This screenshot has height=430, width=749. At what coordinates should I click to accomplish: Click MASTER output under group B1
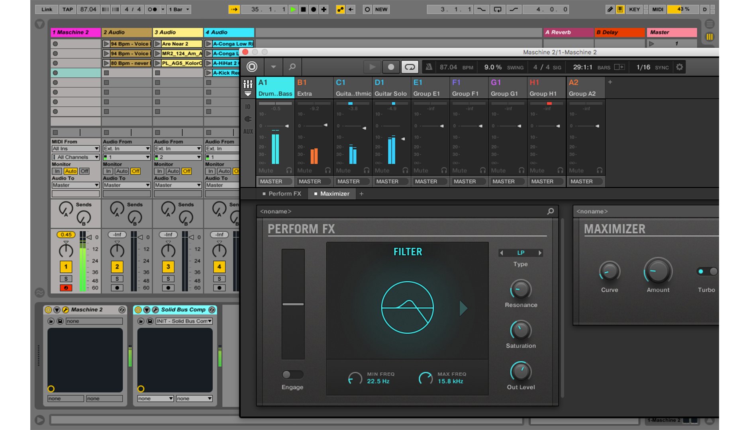pyautogui.click(x=313, y=182)
